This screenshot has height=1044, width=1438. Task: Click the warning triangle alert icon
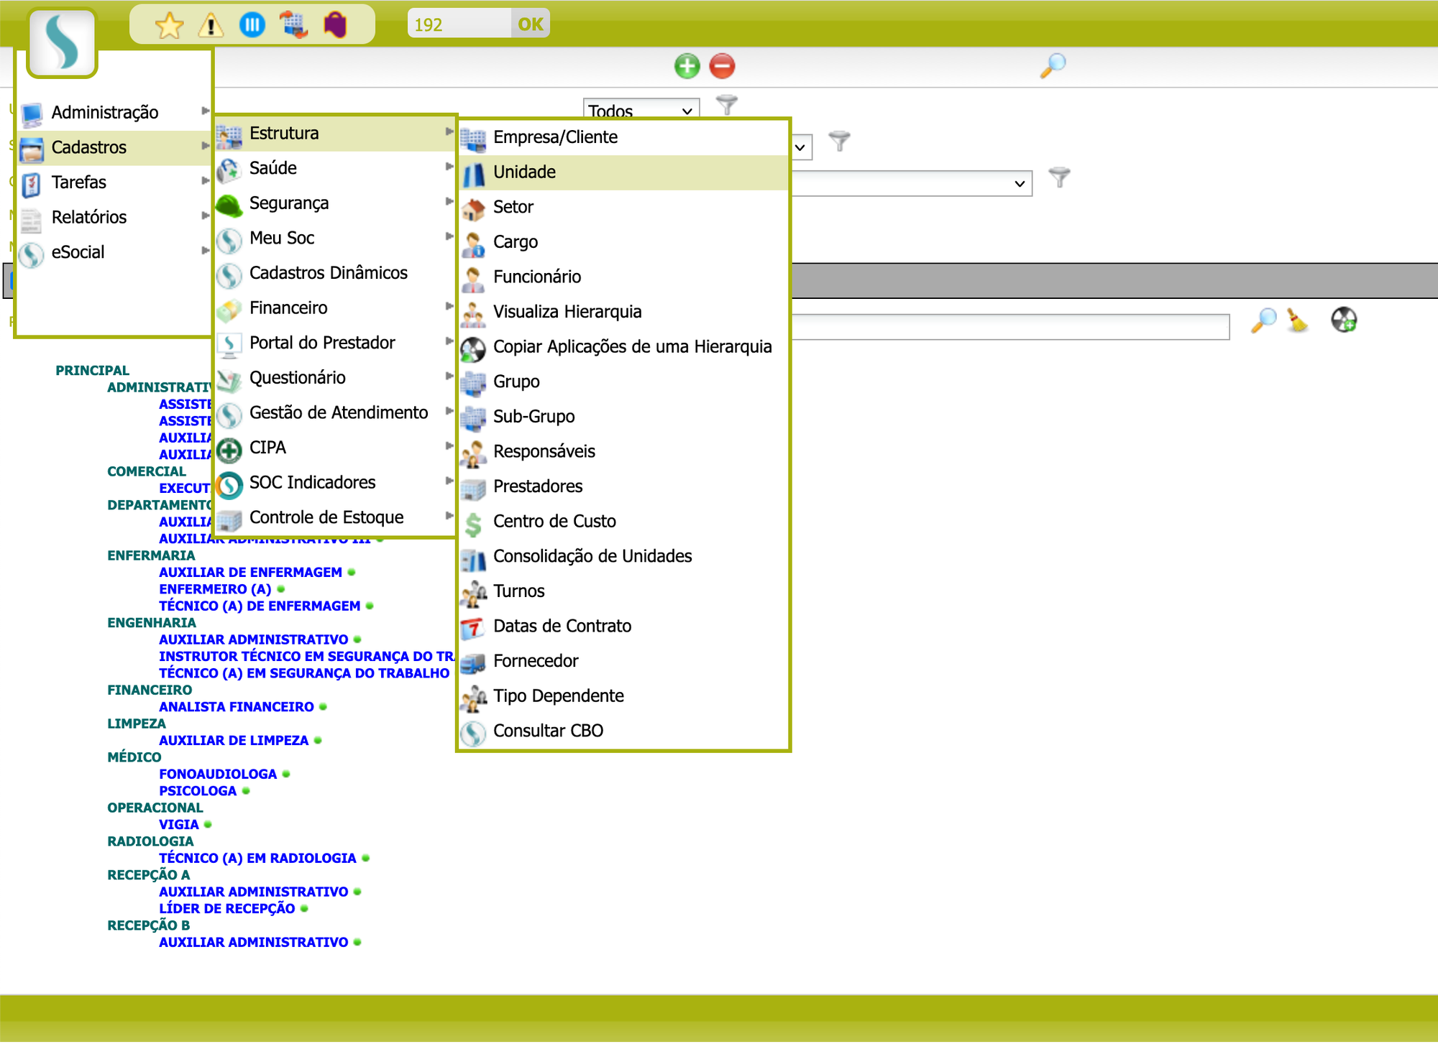211,26
